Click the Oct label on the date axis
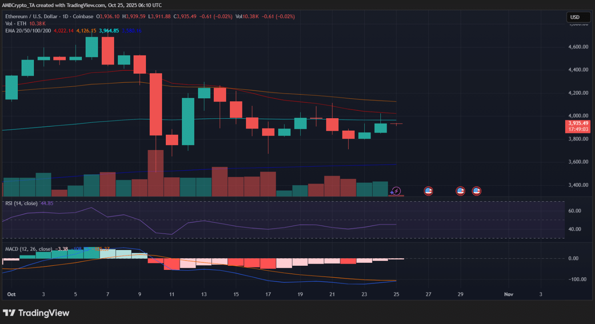 pos(11,294)
